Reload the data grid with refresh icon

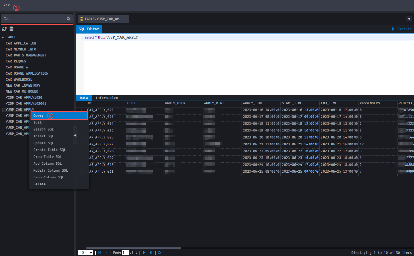coord(159,252)
